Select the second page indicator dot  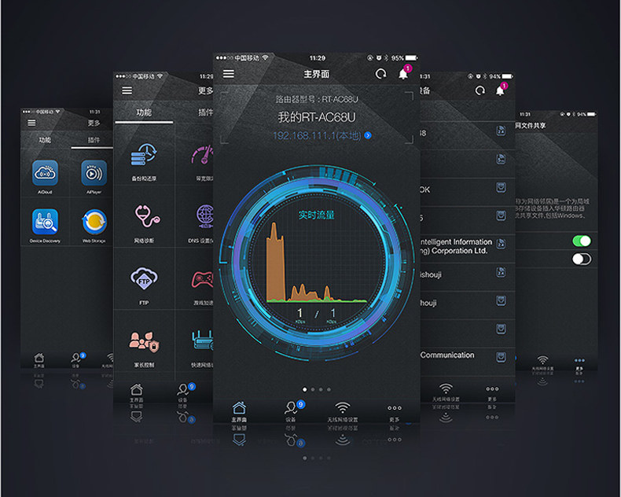(x=313, y=389)
